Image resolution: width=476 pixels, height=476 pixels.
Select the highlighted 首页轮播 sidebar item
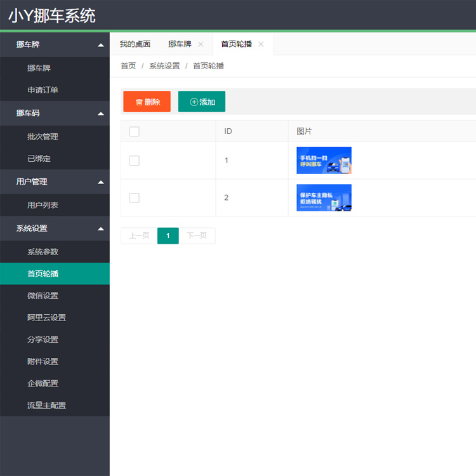click(x=55, y=274)
